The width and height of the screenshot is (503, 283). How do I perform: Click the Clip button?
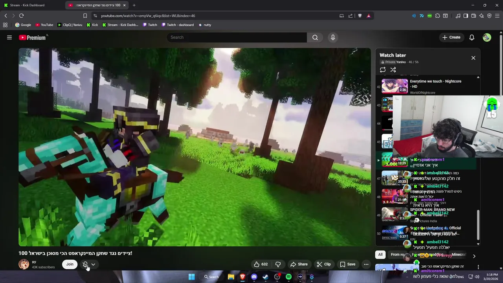pyautogui.click(x=324, y=264)
